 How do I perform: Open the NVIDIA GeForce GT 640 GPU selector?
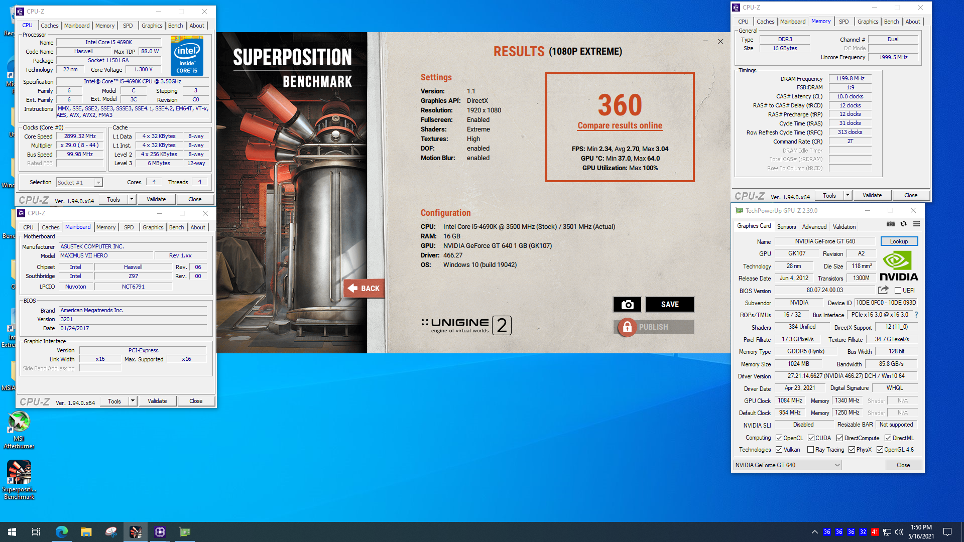pyautogui.click(x=787, y=465)
